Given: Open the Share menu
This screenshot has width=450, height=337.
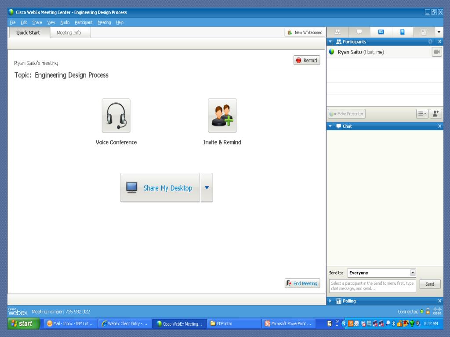Looking at the screenshot, I should tap(37, 22).
